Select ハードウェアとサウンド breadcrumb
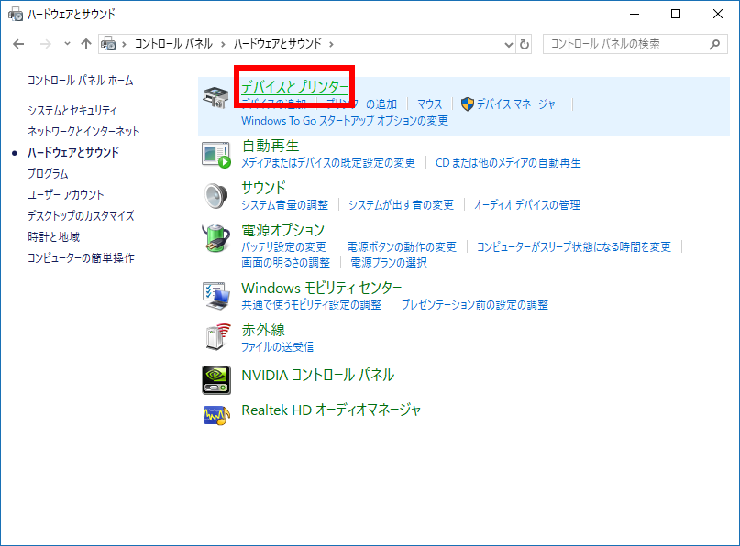740x546 pixels. coord(278,44)
